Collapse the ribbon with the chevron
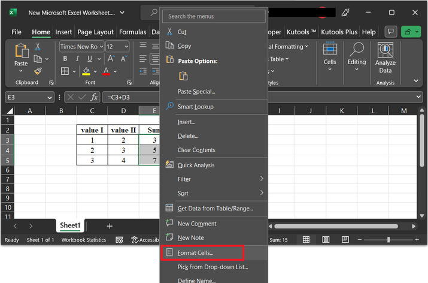Screen dimensions: 428x283 415,81
